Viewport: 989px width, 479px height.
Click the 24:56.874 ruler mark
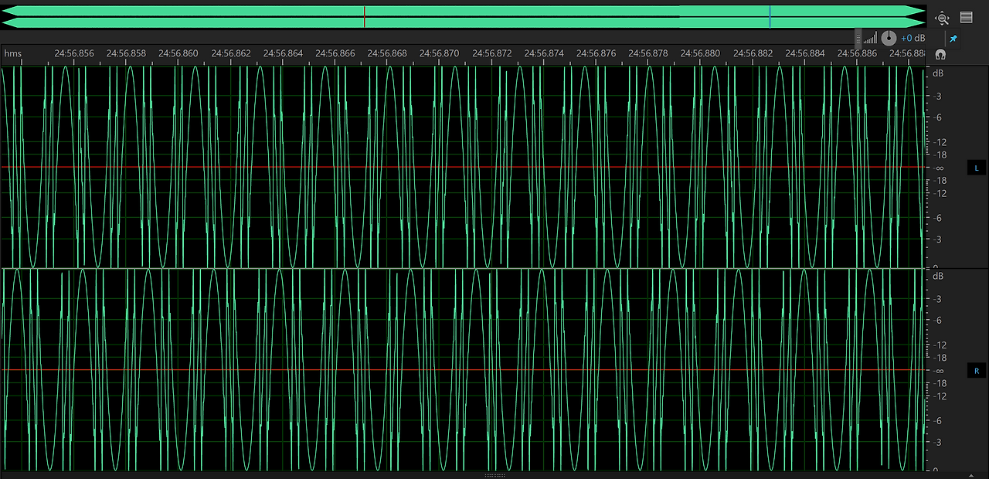(544, 53)
